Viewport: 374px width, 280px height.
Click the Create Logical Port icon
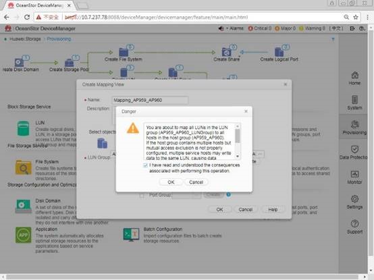(x=279, y=52)
